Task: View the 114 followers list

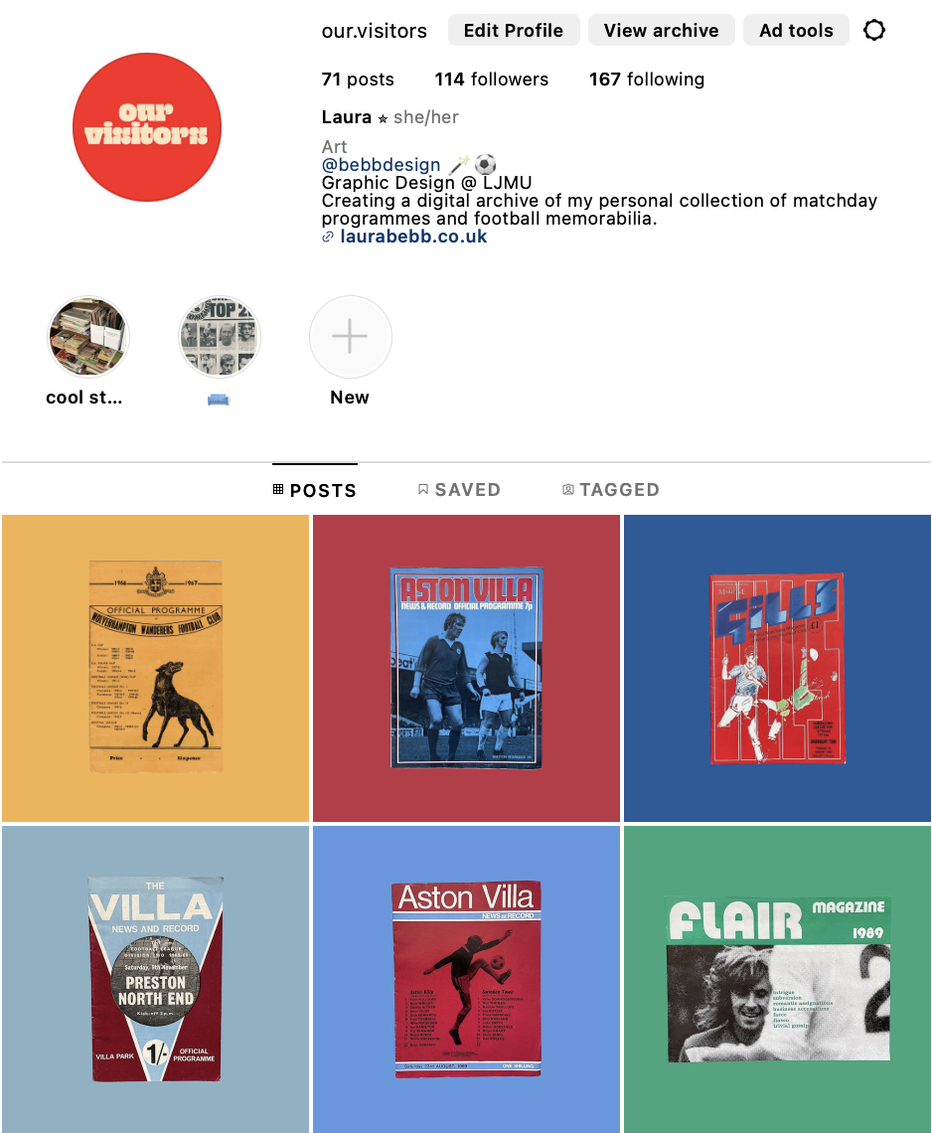Action: [491, 80]
